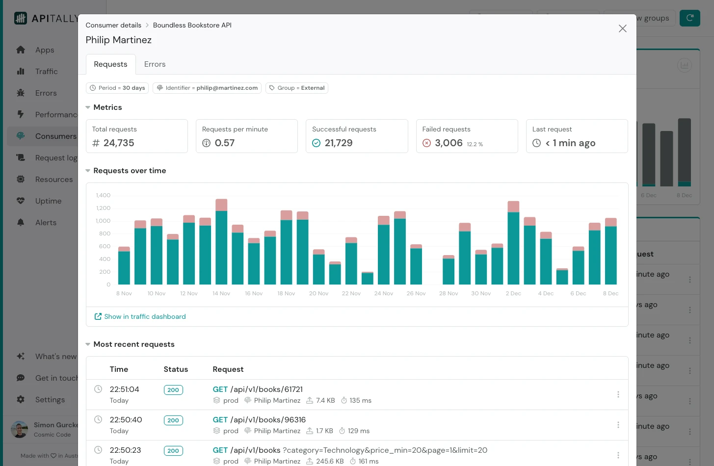Open the Period = 30 days filter
The height and width of the screenshot is (466, 714).
[x=117, y=88]
